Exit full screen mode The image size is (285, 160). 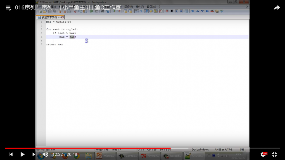tap(274, 154)
